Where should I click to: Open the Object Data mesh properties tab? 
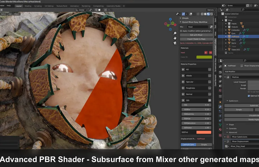point(220,125)
